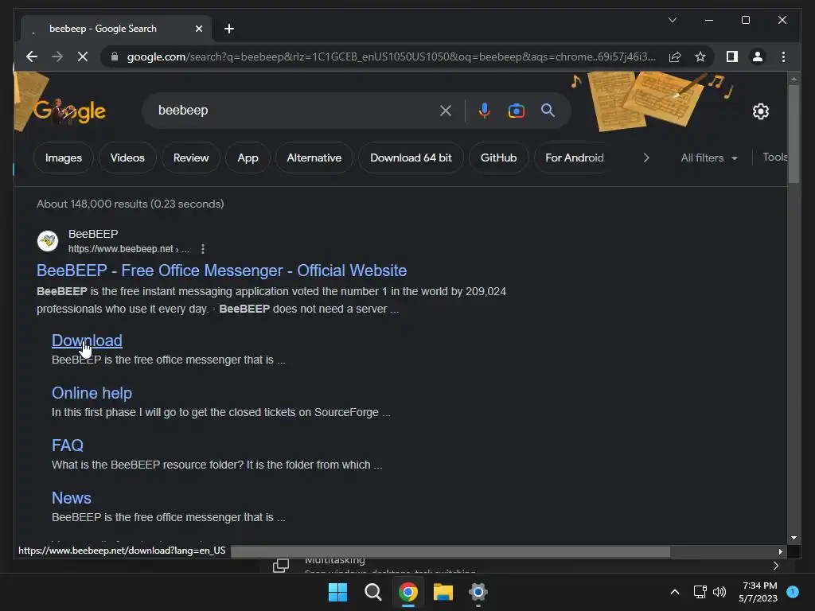Share this page using share icon
815x611 pixels.
click(675, 56)
